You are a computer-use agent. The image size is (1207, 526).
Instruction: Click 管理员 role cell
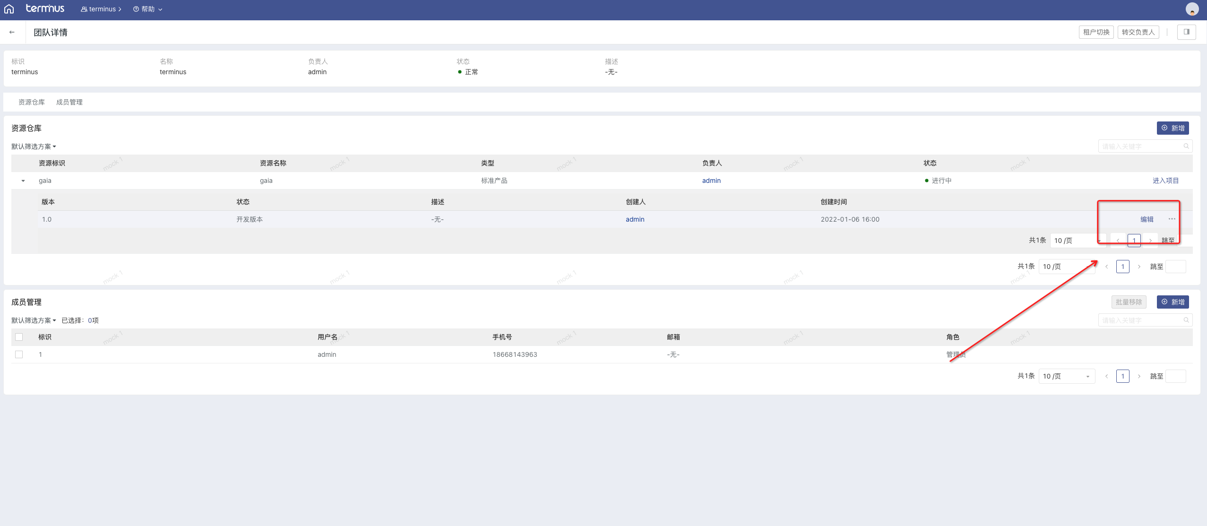956,354
